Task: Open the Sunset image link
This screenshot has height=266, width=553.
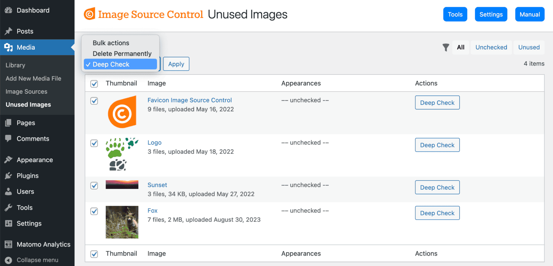Action: [x=157, y=185]
